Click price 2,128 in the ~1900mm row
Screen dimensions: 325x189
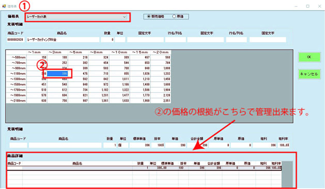click(x=161, y=95)
